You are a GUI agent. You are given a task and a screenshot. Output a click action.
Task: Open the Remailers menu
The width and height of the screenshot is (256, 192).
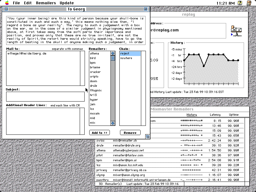[46, 3]
